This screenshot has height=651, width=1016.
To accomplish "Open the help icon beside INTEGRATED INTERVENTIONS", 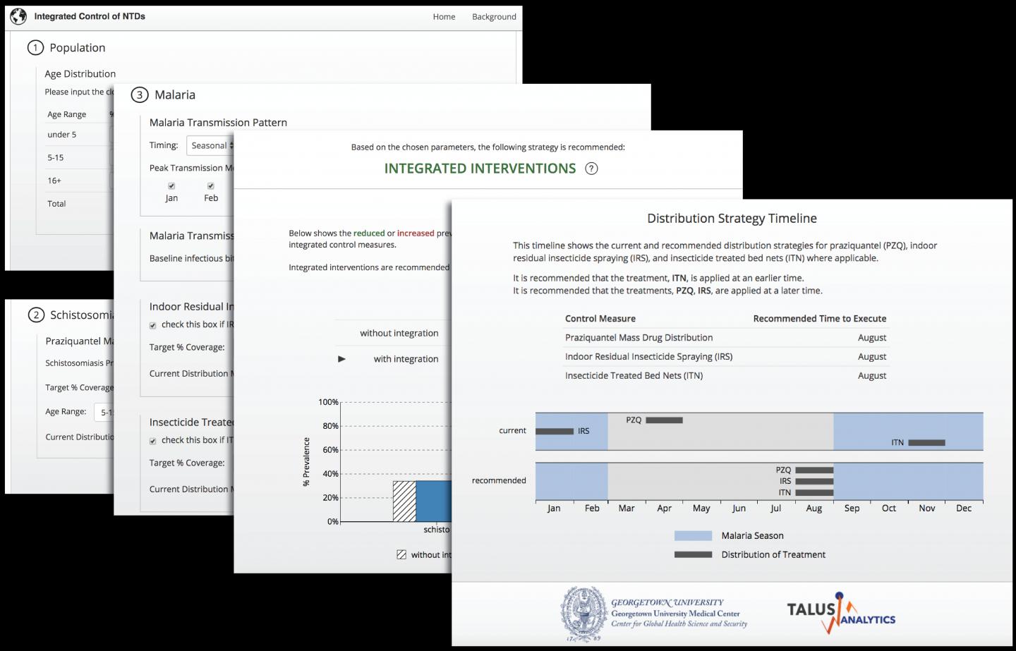I will coord(591,169).
